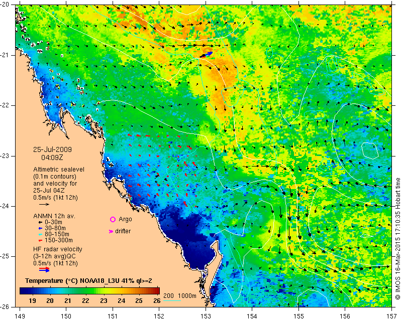
Task: Click the 'Temperature (°C) NOAA18_L3U' colorbar title
Action: (73, 281)
